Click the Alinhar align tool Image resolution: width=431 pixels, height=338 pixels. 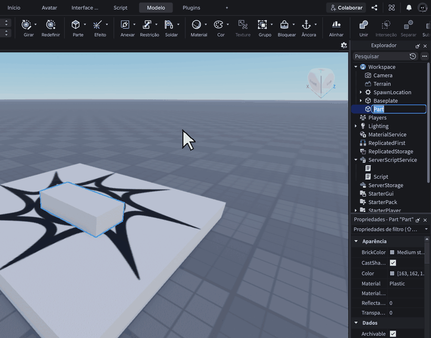[x=336, y=28]
